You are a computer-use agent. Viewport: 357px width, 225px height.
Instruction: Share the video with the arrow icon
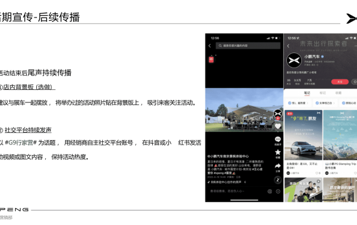(x=277, y=166)
